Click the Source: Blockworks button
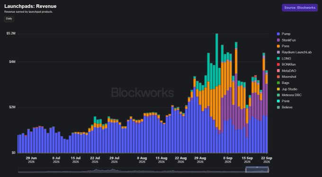322x177 pixels. pyautogui.click(x=300, y=8)
